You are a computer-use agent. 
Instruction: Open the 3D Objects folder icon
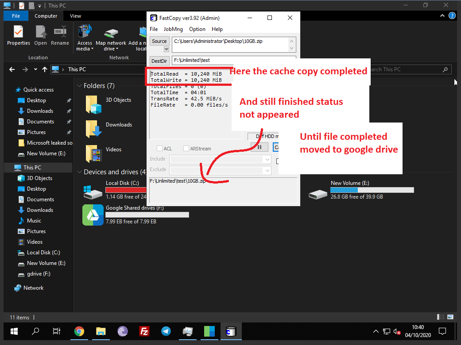coord(93,104)
